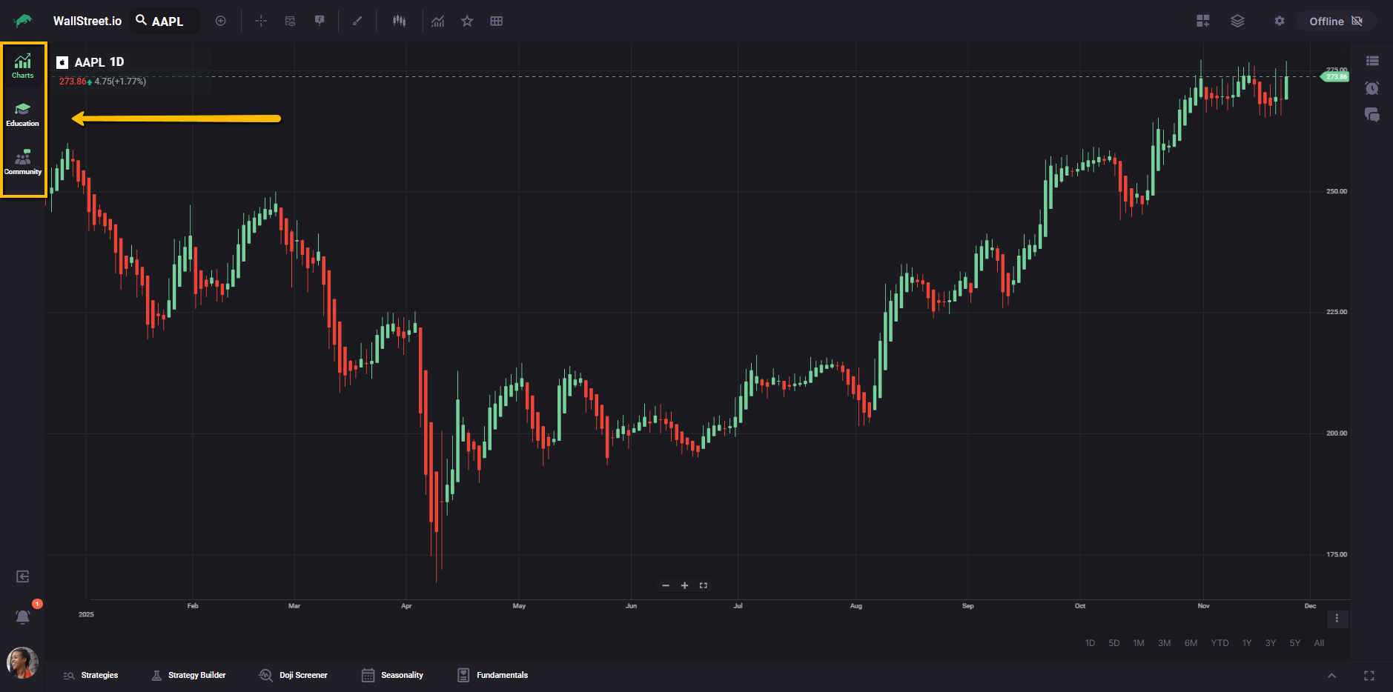The height and width of the screenshot is (692, 1393).
Task: Open the Education section in sidebar
Action: click(x=22, y=114)
